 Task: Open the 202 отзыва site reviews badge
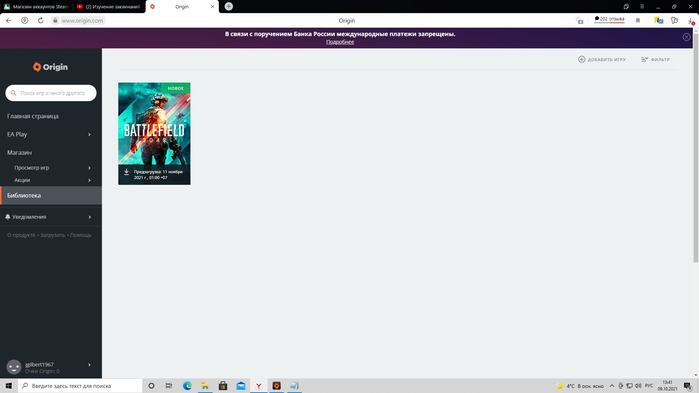click(x=609, y=19)
